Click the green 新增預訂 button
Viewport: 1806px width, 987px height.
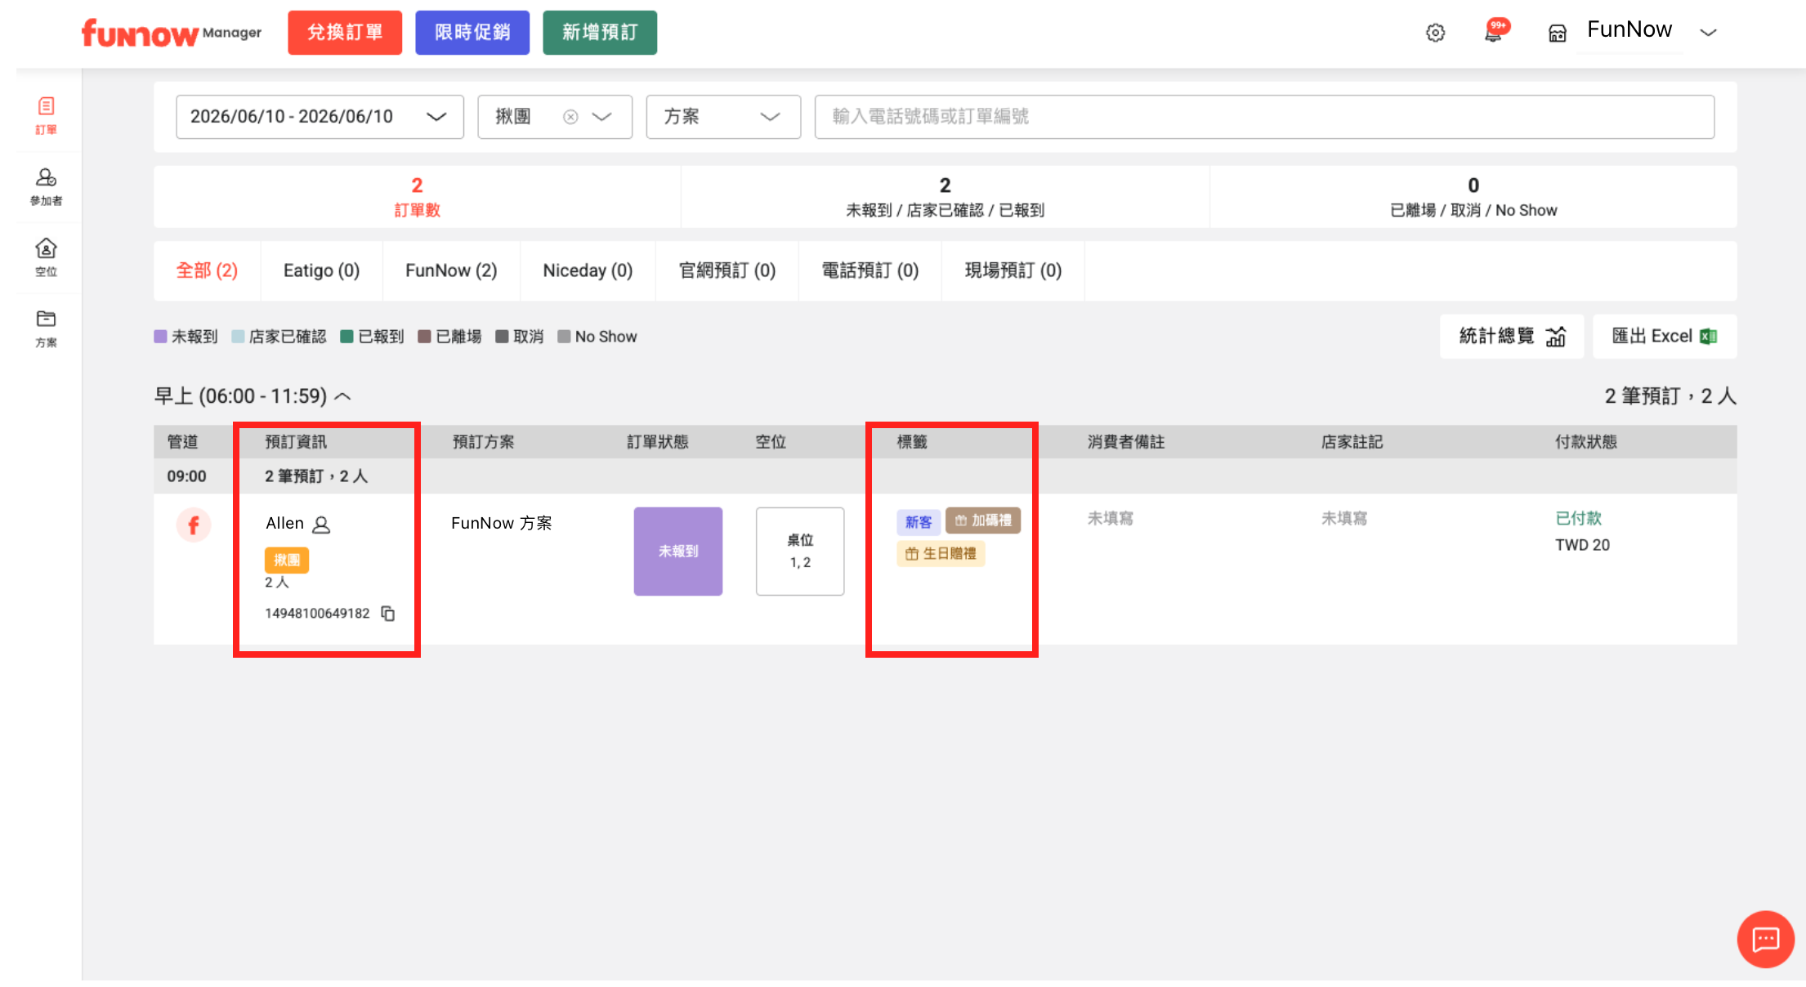pyautogui.click(x=600, y=33)
